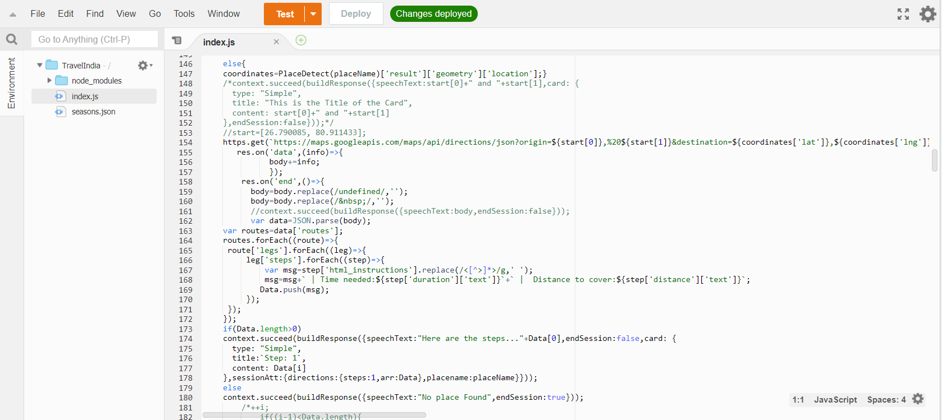Click the Data.push(msg) statement

point(294,289)
